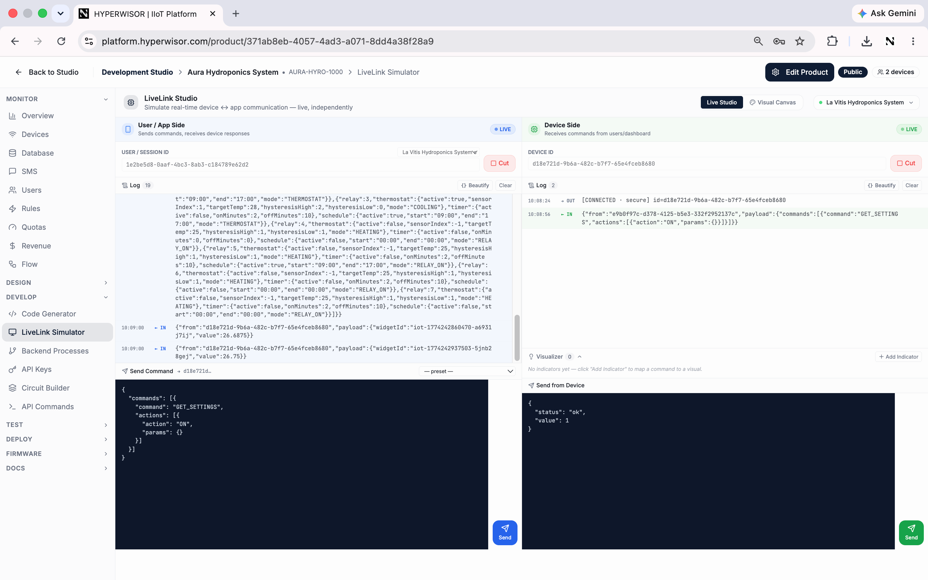Open the API Keys page
This screenshot has height=580, width=928.
coord(36,369)
